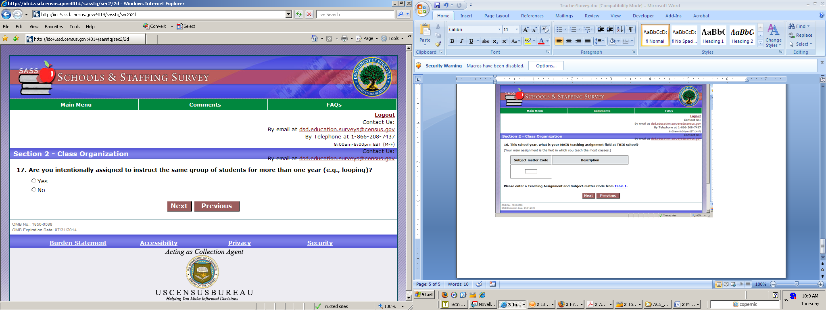Switch to the Insert tab in Word

pos(466,16)
